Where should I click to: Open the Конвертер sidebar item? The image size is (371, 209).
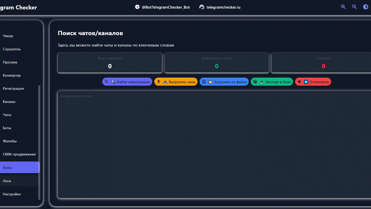pos(12,75)
